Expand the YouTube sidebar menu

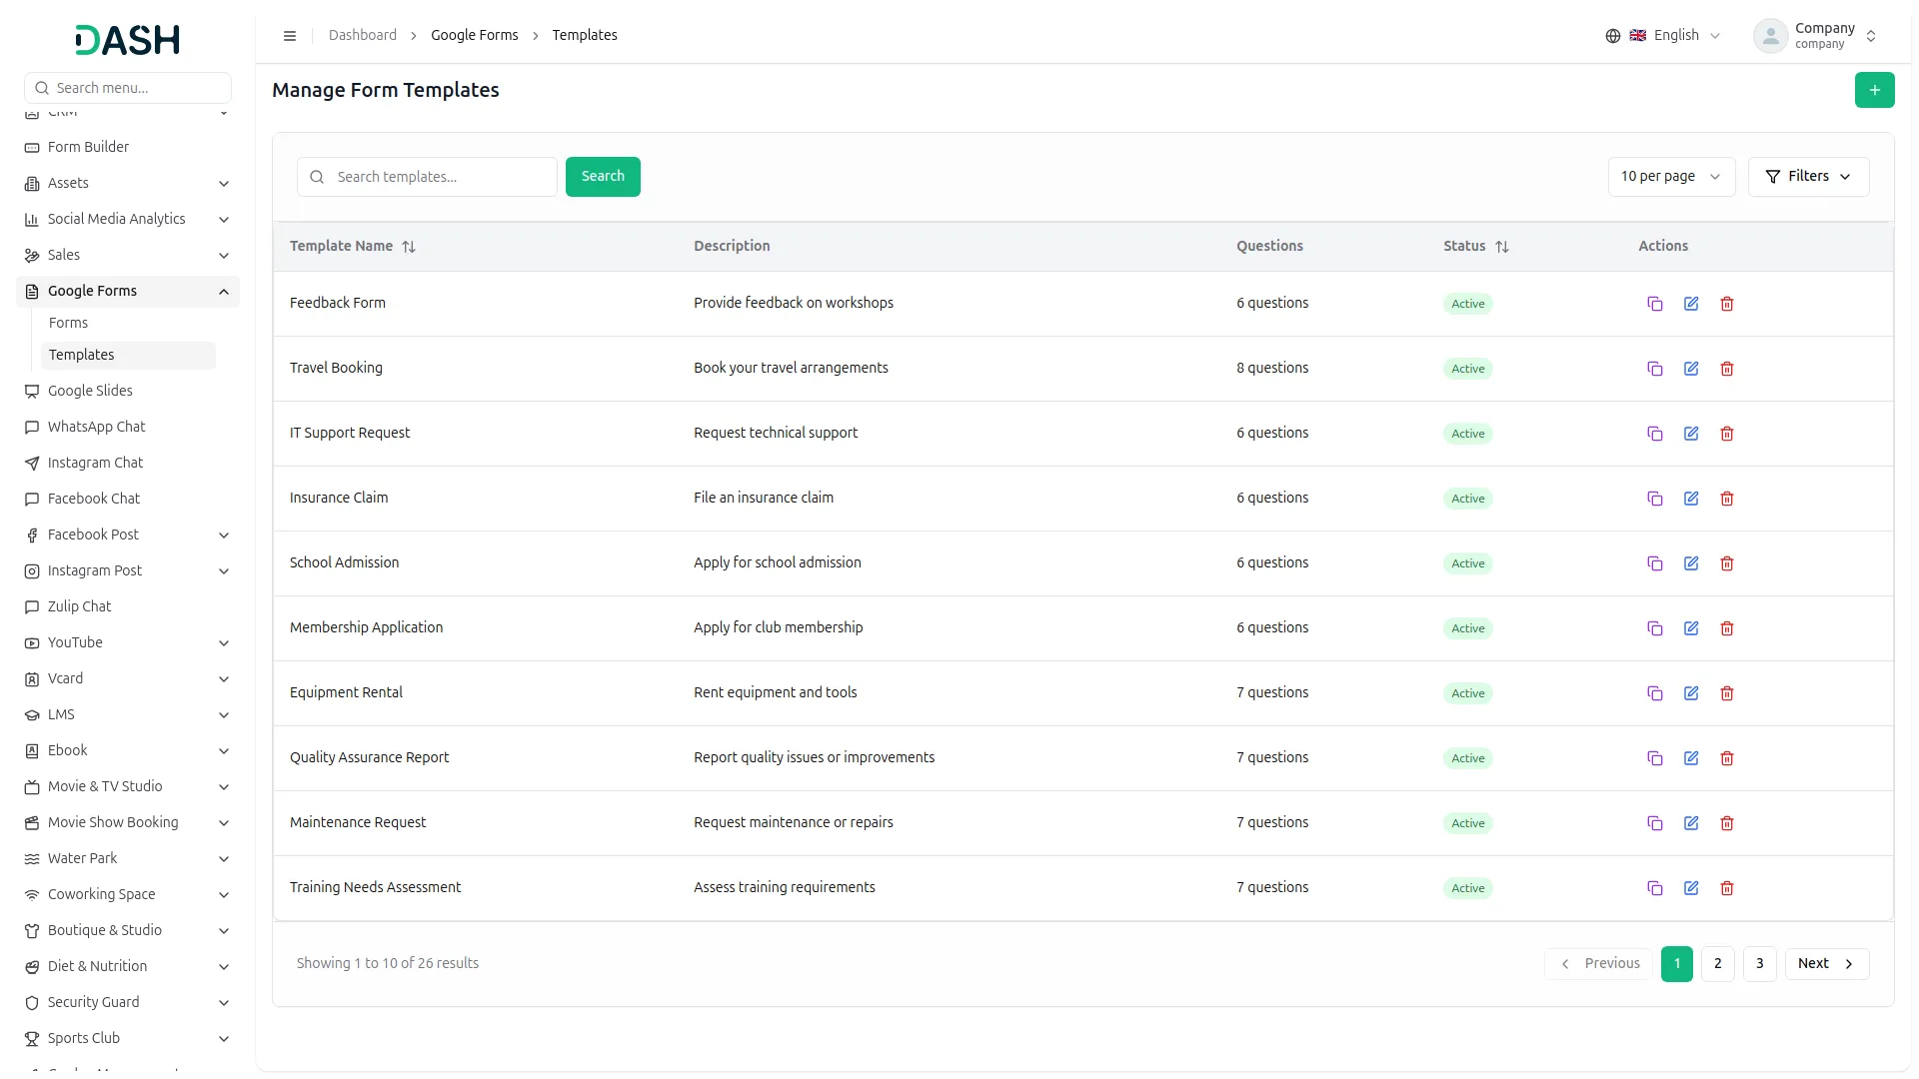pyautogui.click(x=128, y=642)
